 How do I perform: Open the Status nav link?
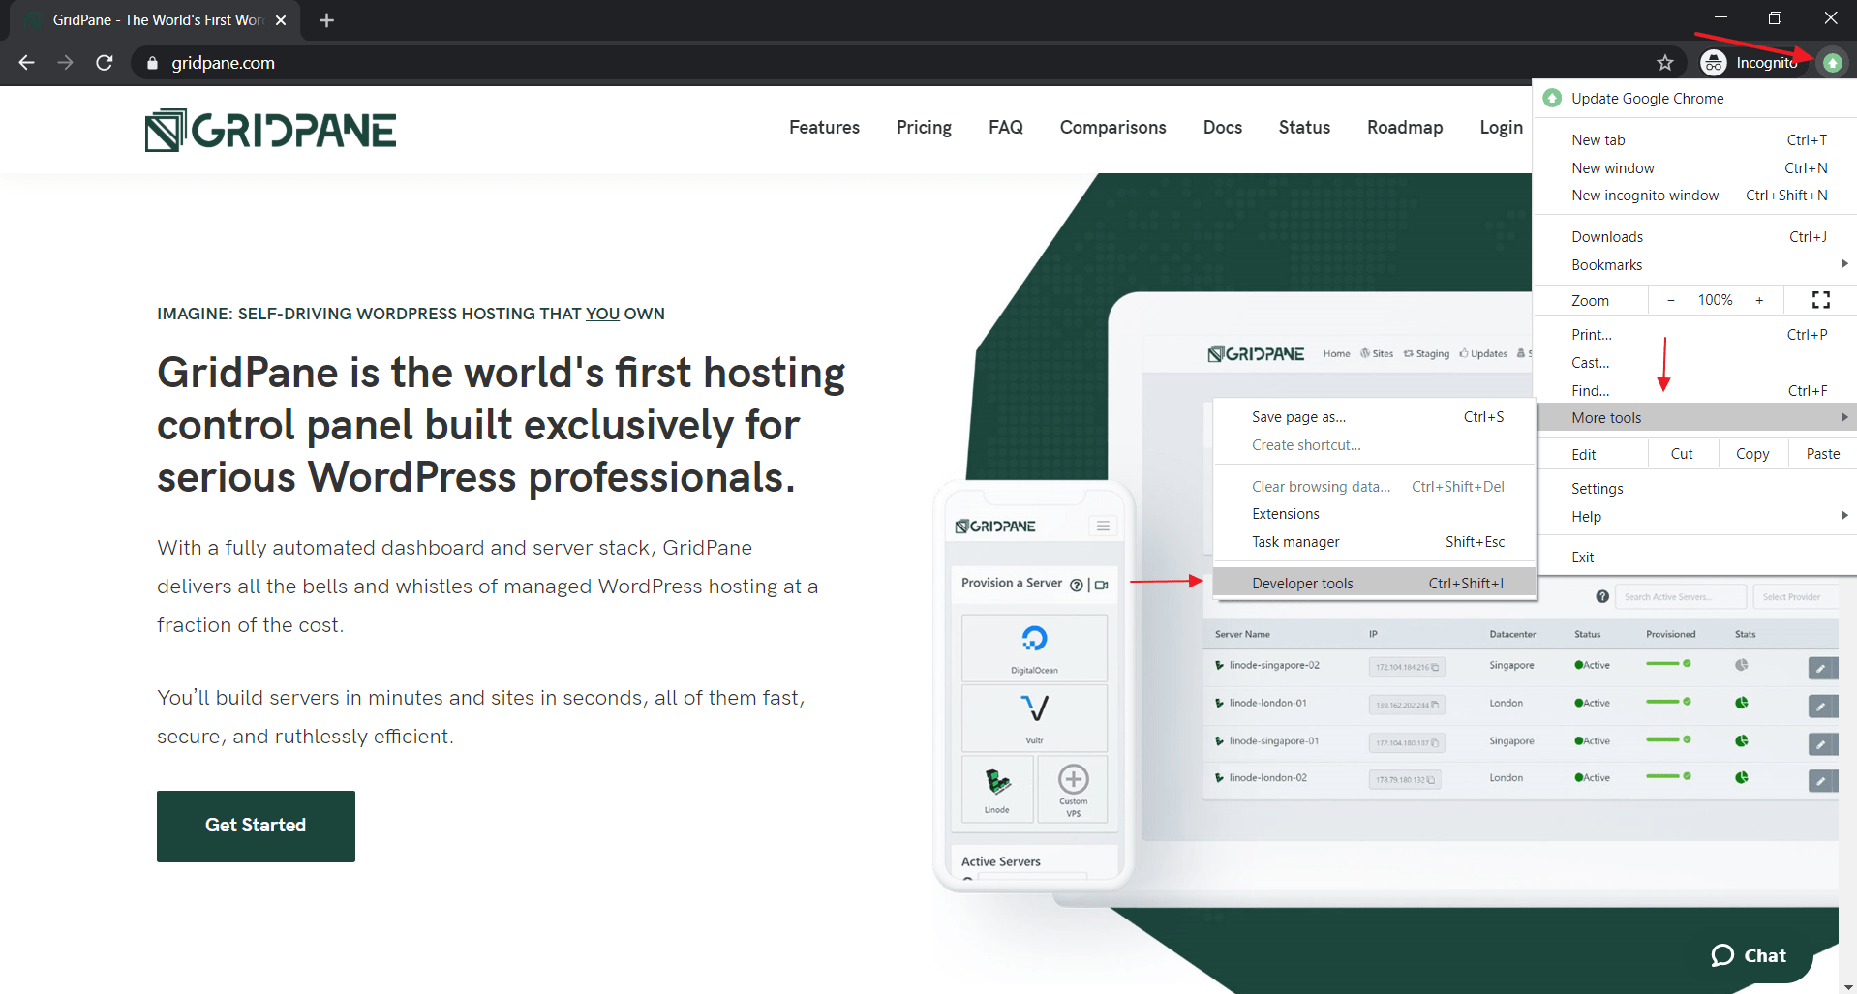tap(1304, 127)
